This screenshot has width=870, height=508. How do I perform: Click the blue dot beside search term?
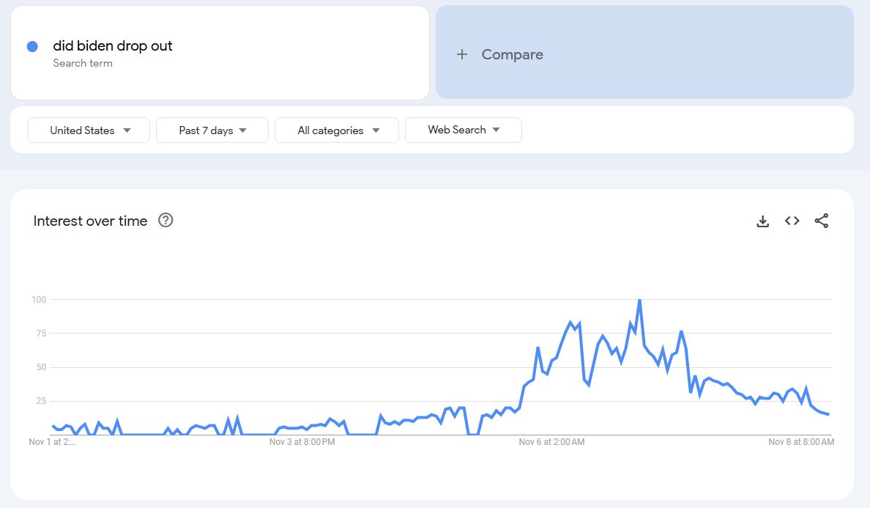click(x=32, y=47)
